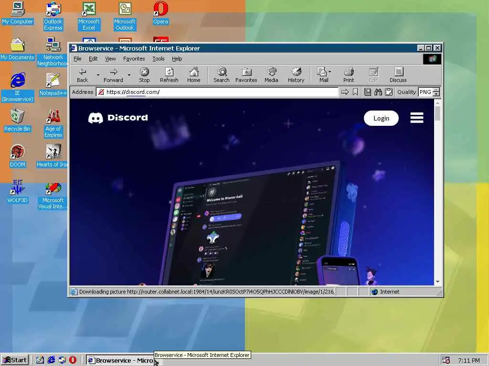This screenshot has height=366, width=489.
Task: Click the Login button on Discord
Action: (381, 118)
